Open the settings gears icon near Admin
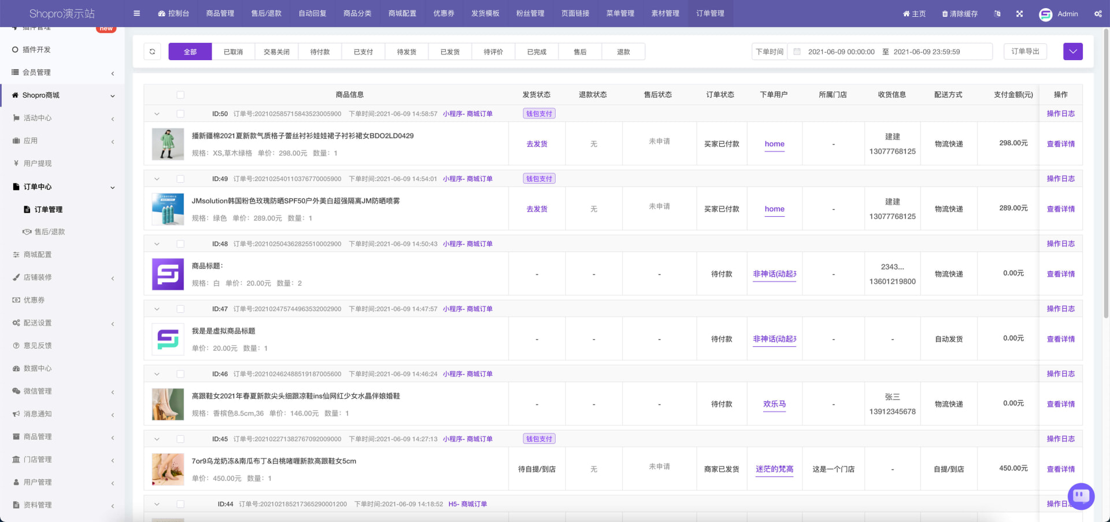Image resolution: width=1110 pixels, height=522 pixels. coord(1097,13)
